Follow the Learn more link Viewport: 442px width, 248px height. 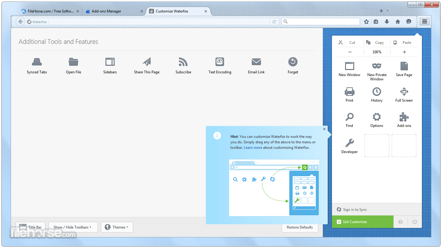(253, 148)
